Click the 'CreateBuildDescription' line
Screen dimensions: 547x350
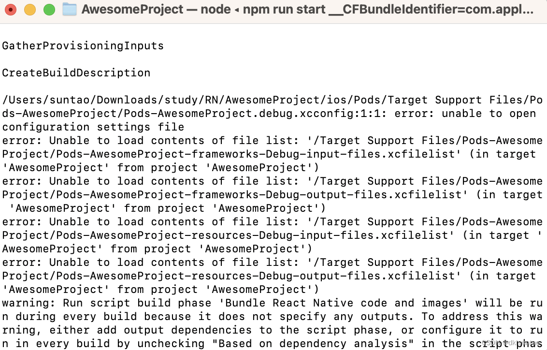click(75, 73)
